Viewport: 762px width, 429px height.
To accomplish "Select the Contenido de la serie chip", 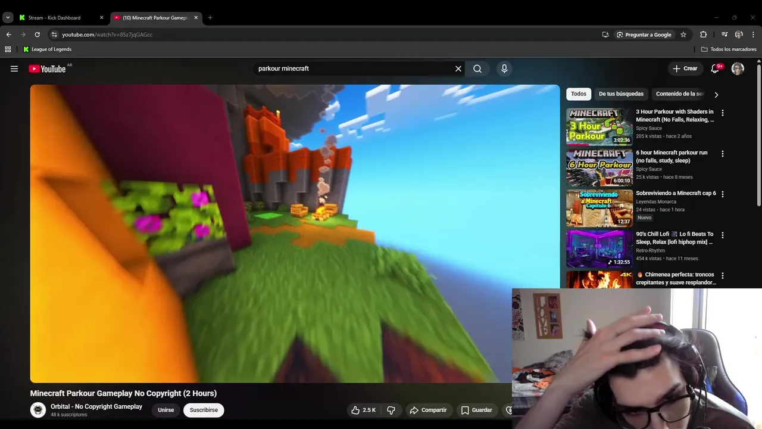I will click(x=679, y=94).
